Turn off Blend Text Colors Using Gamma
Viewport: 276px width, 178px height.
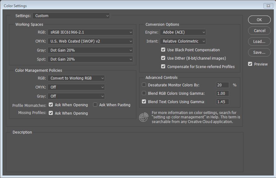(144, 102)
